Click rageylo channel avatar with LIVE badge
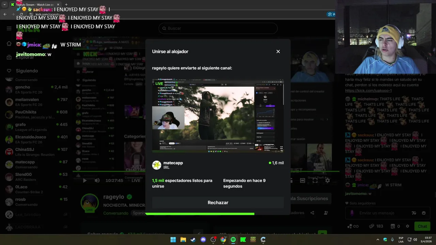This screenshot has width=436, height=245. coord(90,203)
